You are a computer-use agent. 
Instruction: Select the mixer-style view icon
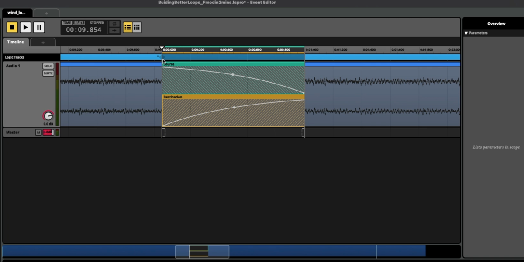(137, 28)
